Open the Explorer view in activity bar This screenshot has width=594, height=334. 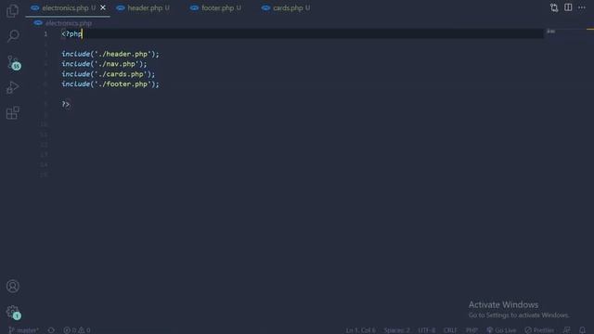tap(12, 10)
